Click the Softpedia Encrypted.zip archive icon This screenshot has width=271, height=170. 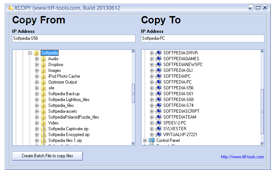pos(44,135)
